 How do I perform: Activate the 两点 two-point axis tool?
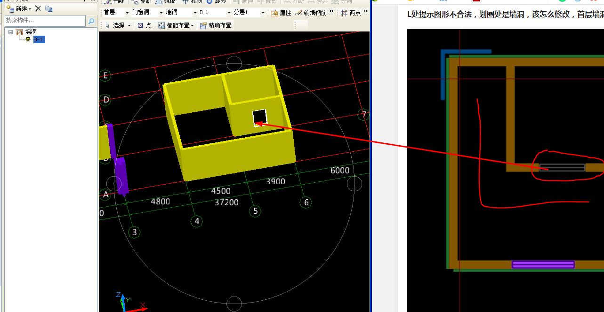pos(351,13)
